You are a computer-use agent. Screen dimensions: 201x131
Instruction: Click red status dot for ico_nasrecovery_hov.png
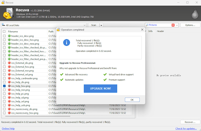point(9,113)
